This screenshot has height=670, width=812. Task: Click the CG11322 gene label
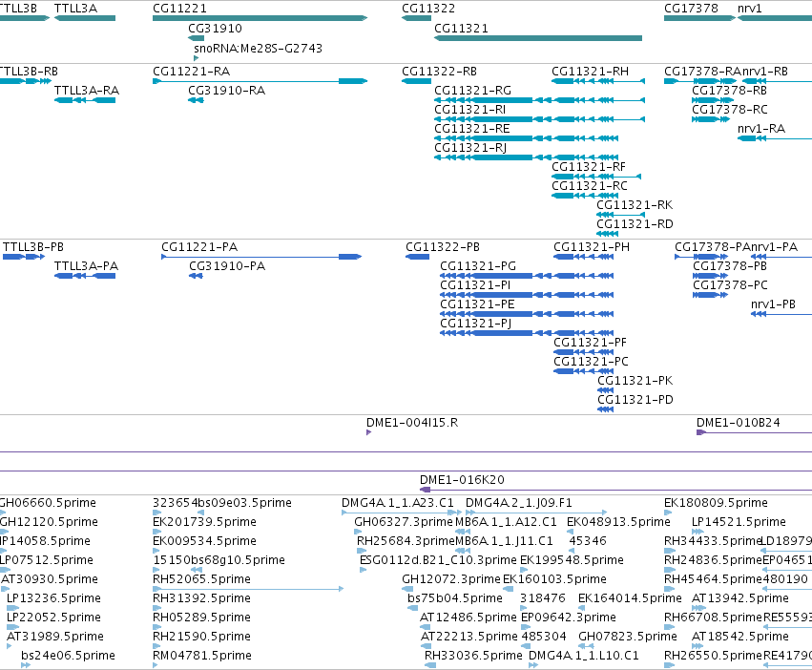tap(428, 9)
